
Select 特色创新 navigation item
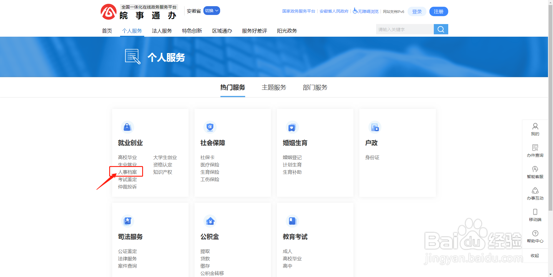192,31
